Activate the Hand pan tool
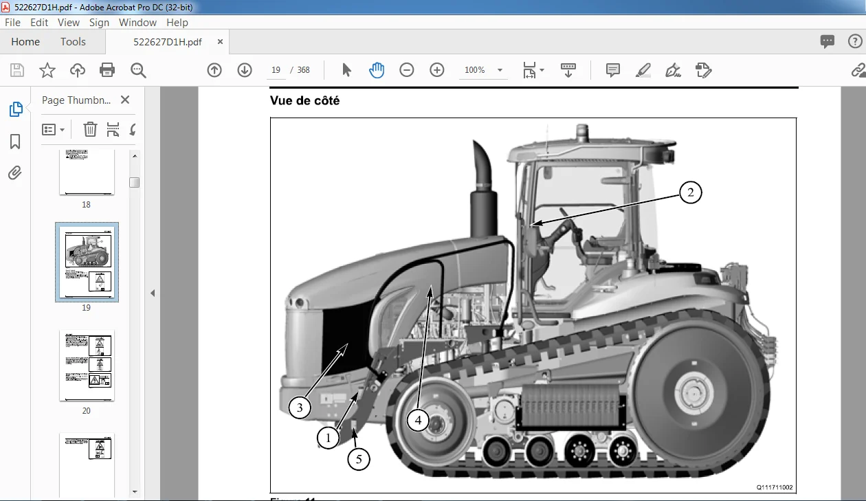This screenshot has height=501, width=866. point(377,70)
